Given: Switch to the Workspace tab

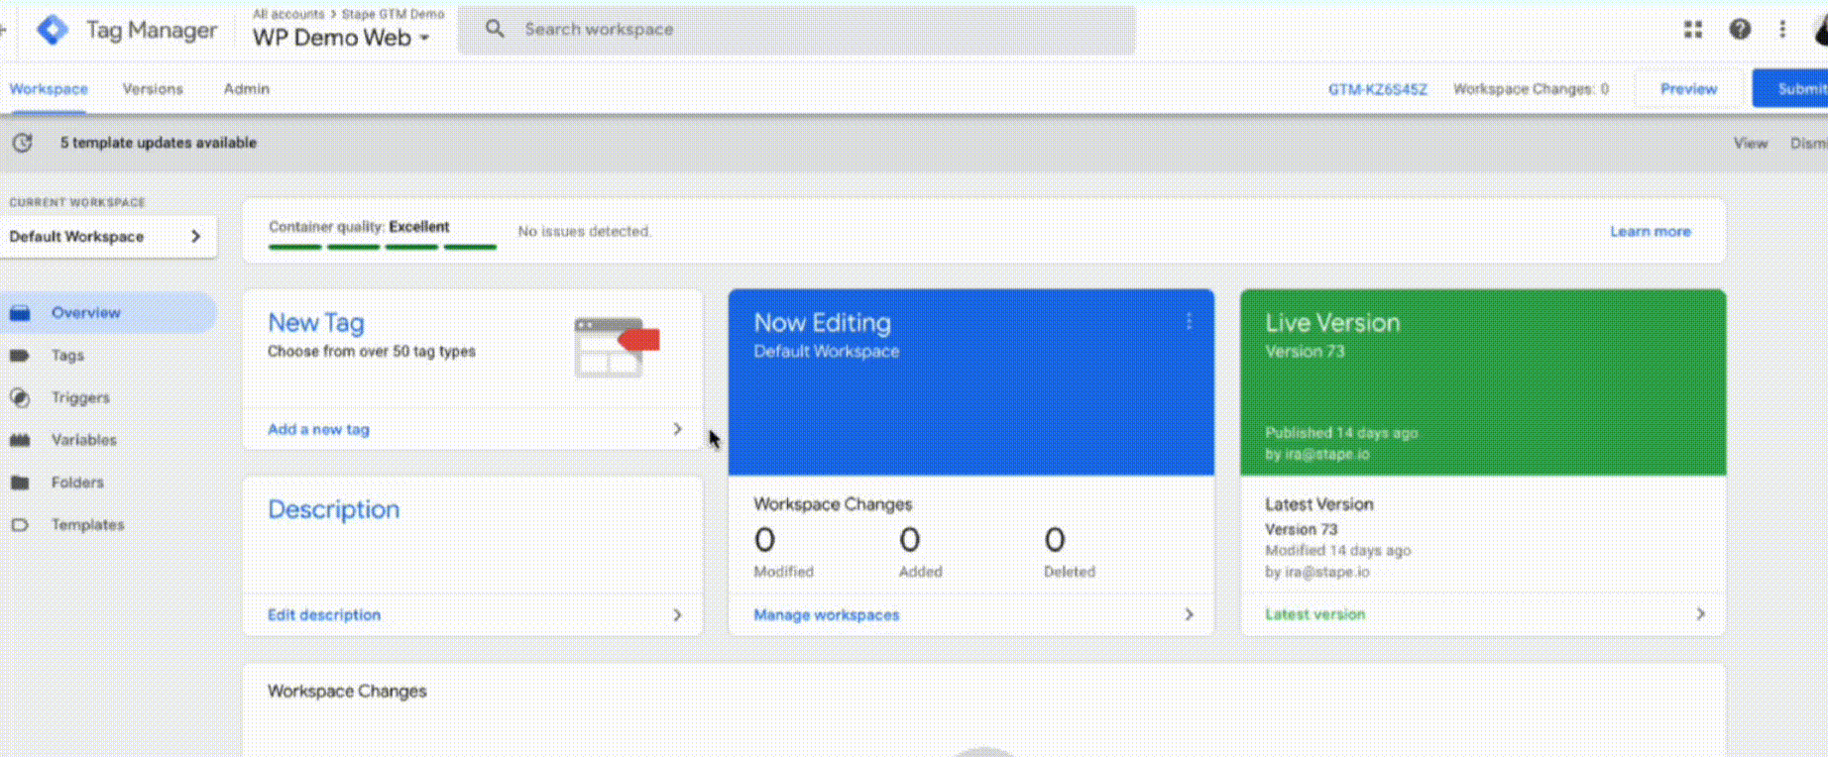Looking at the screenshot, I should coord(49,89).
